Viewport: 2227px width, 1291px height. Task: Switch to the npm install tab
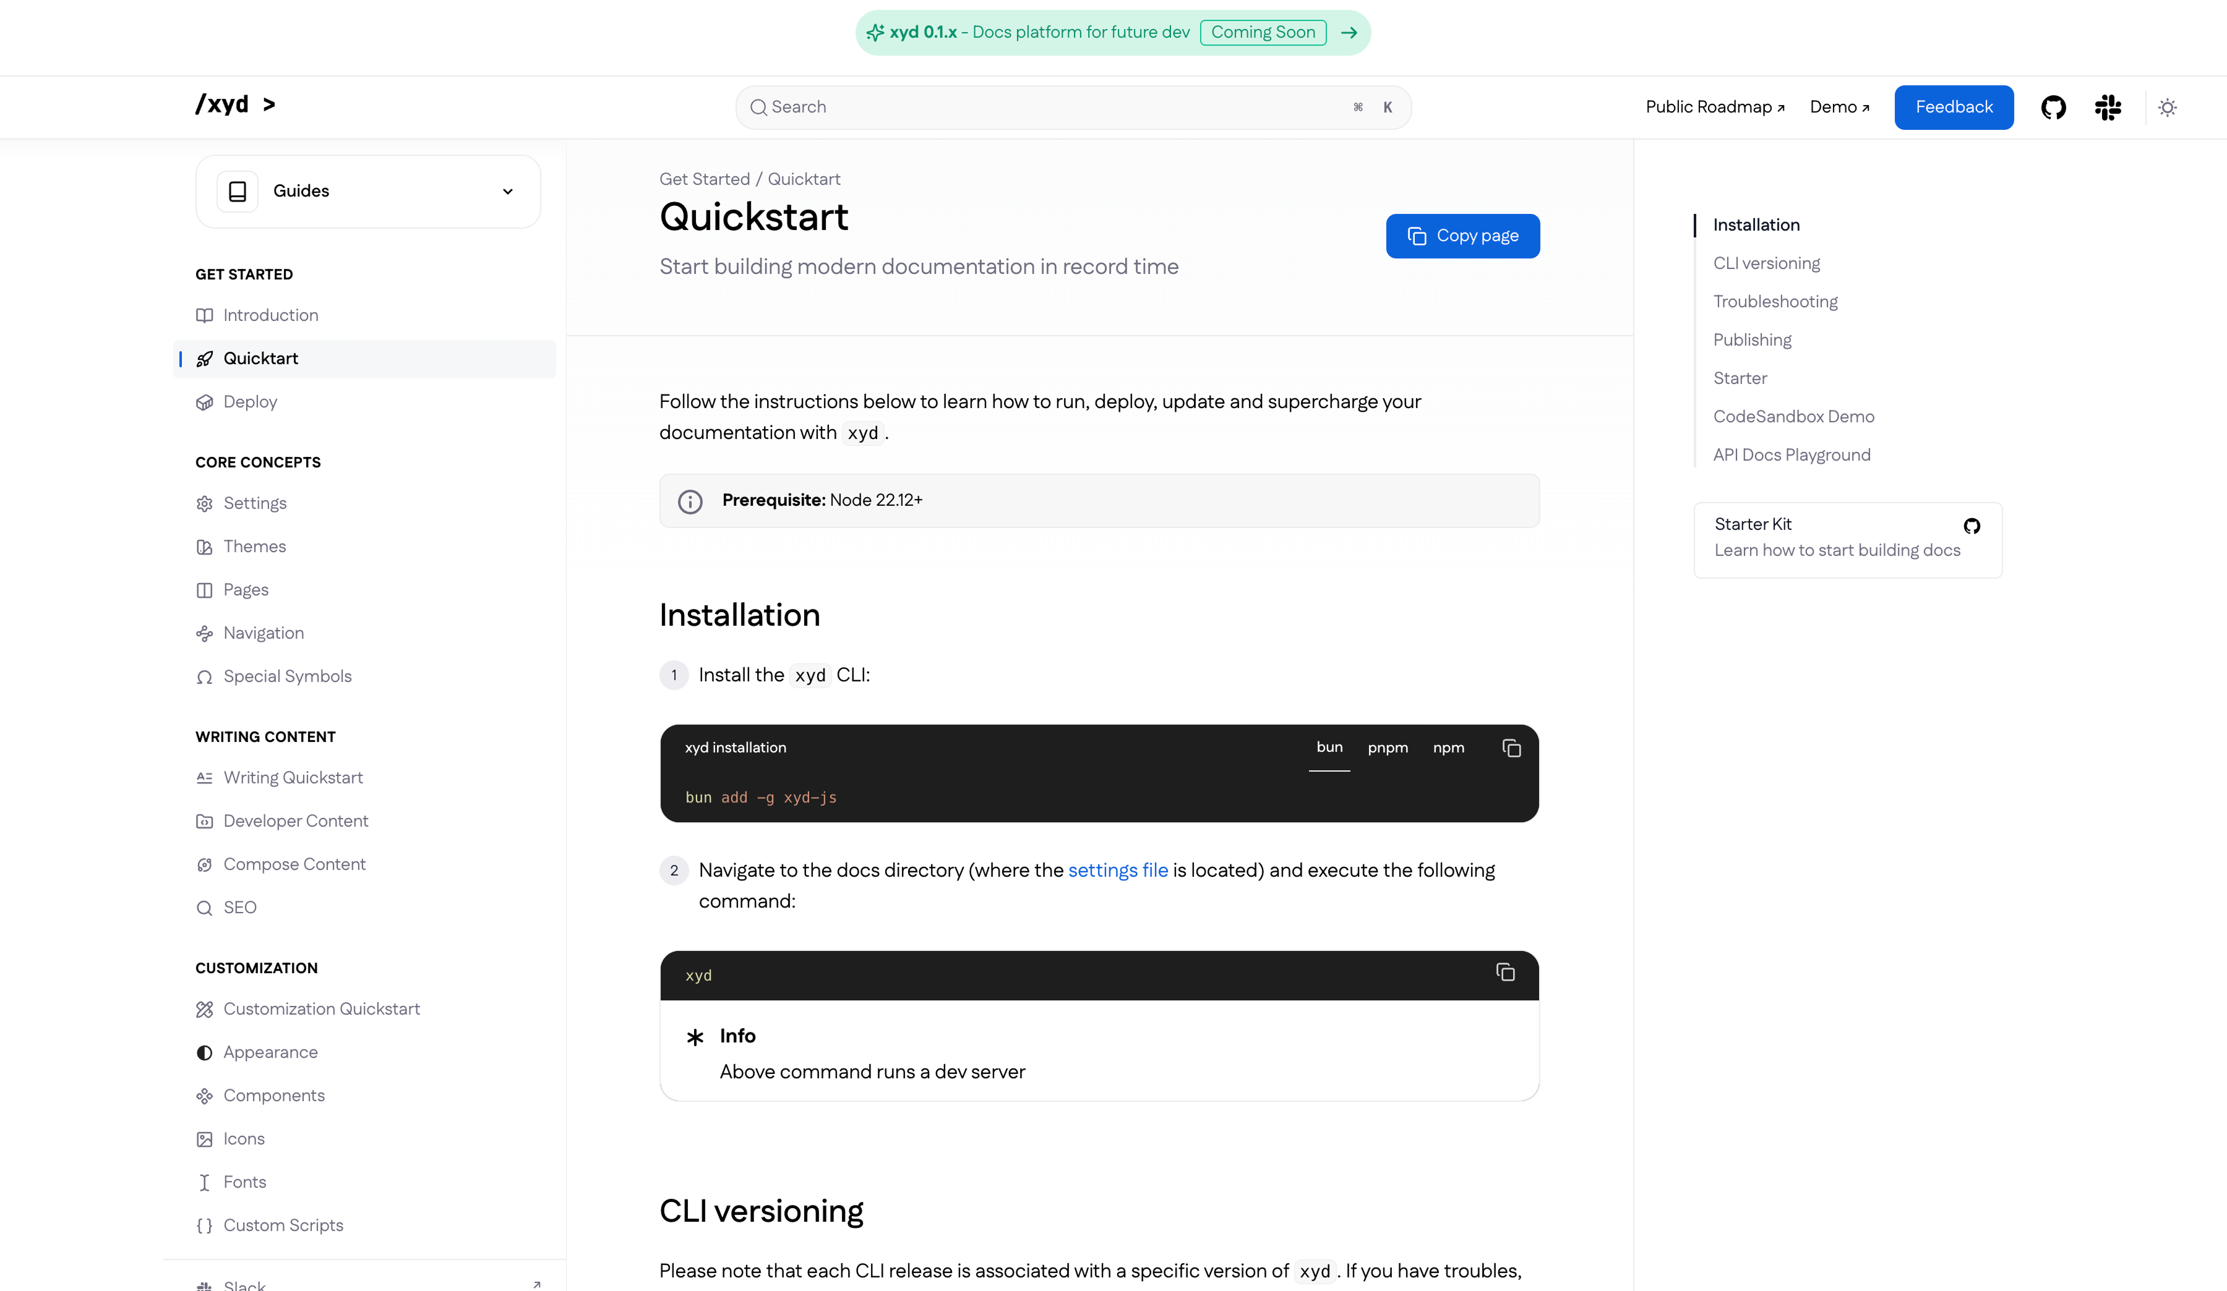(1448, 748)
